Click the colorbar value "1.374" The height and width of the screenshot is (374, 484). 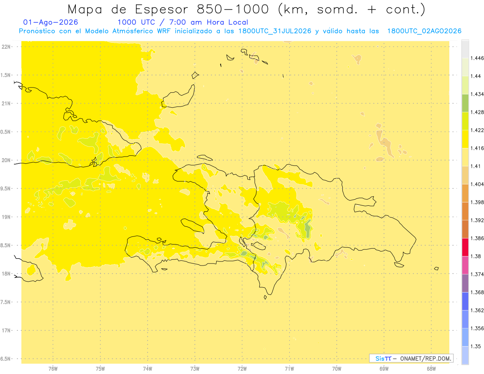coord(477,274)
